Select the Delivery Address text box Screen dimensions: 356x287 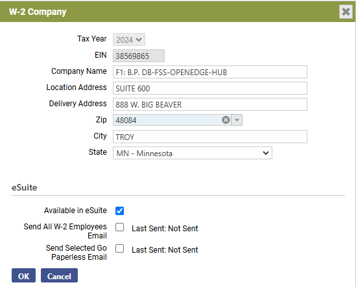[x=210, y=104]
